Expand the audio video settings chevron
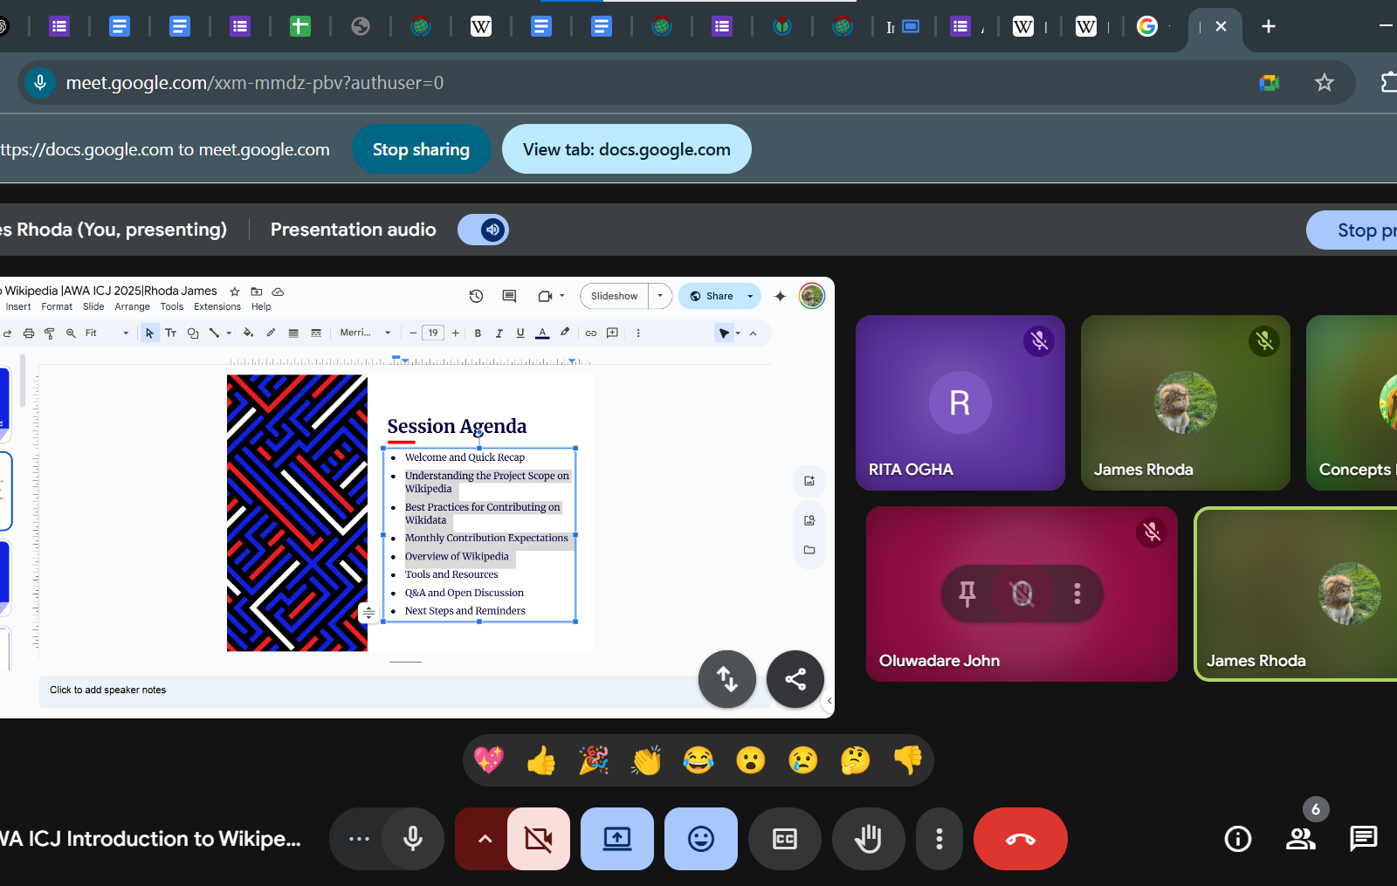 [485, 839]
